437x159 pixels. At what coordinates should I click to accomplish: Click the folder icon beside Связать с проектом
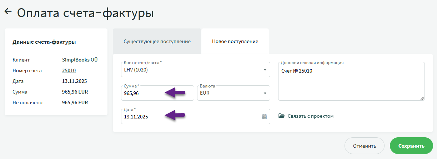pyautogui.click(x=282, y=116)
